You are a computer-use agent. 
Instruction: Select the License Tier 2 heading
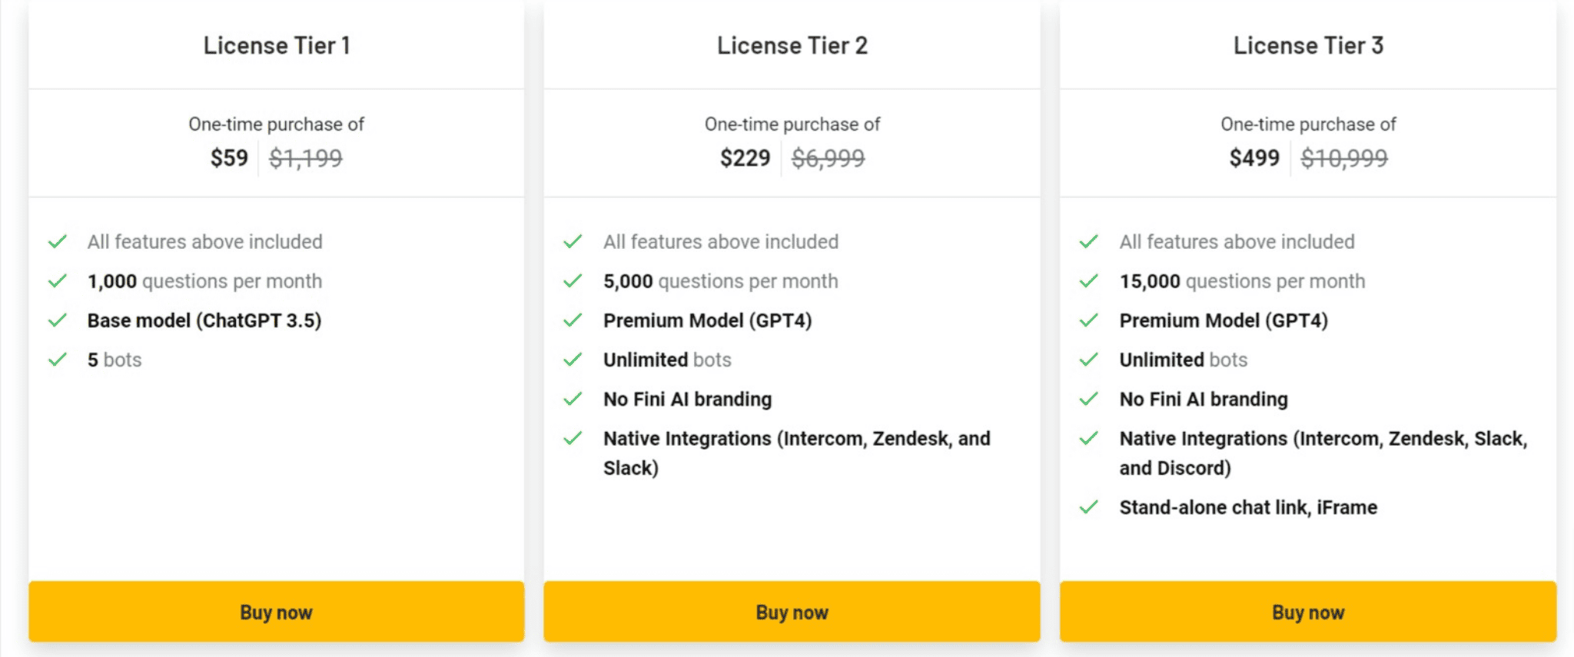point(792,45)
